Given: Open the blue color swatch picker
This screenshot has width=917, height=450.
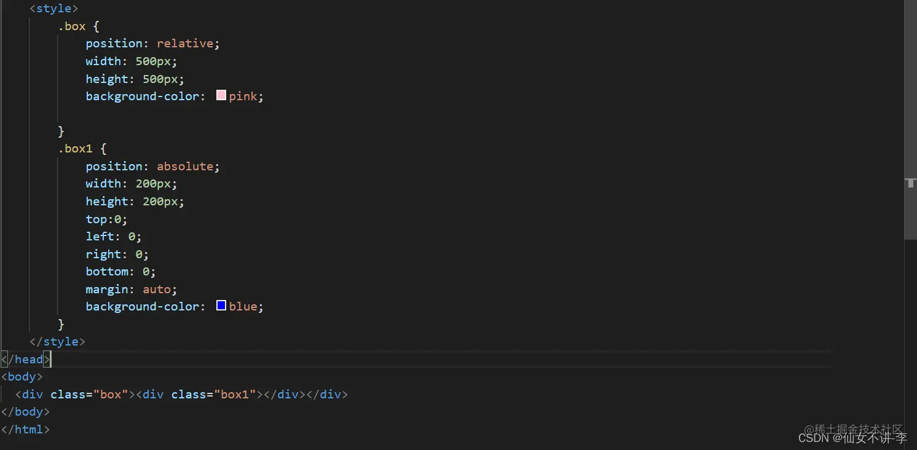Looking at the screenshot, I should coord(221,306).
